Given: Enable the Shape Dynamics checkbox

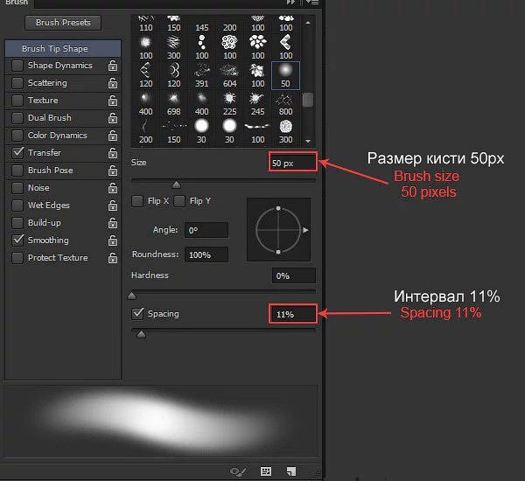Looking at the screenshot, I should 17,66.
